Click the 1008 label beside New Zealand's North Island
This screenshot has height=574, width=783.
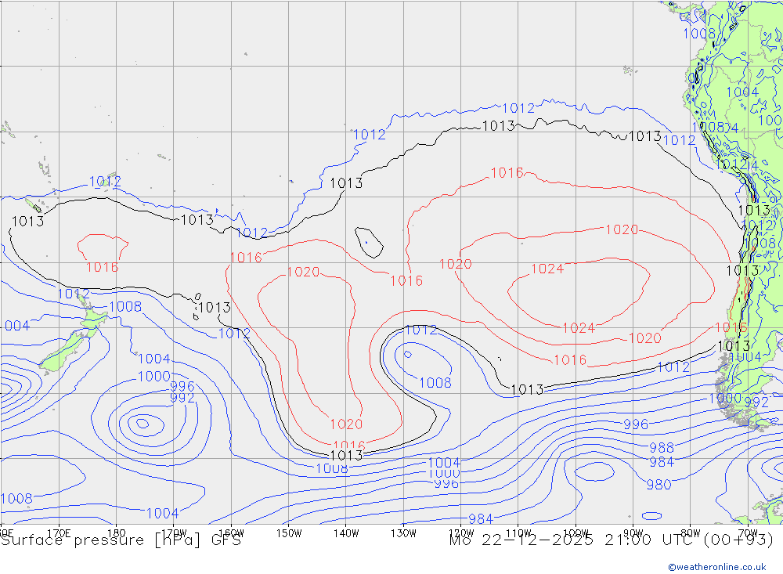click(125, 307)
